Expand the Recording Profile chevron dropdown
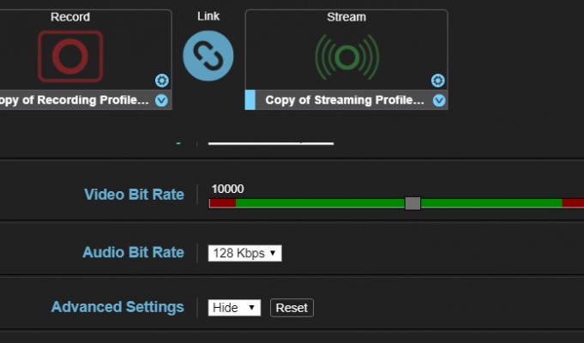The image size is (584, 343). click(161, 100)
